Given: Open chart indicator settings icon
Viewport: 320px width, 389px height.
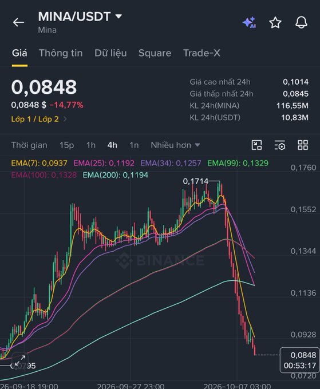Looking at the screenshot, I should tap(280, 145).
